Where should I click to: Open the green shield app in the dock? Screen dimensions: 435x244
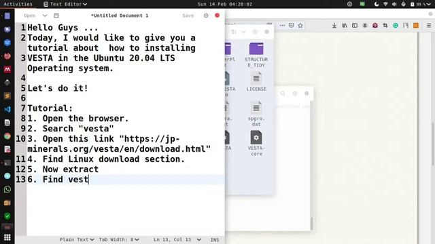(7, 216)
